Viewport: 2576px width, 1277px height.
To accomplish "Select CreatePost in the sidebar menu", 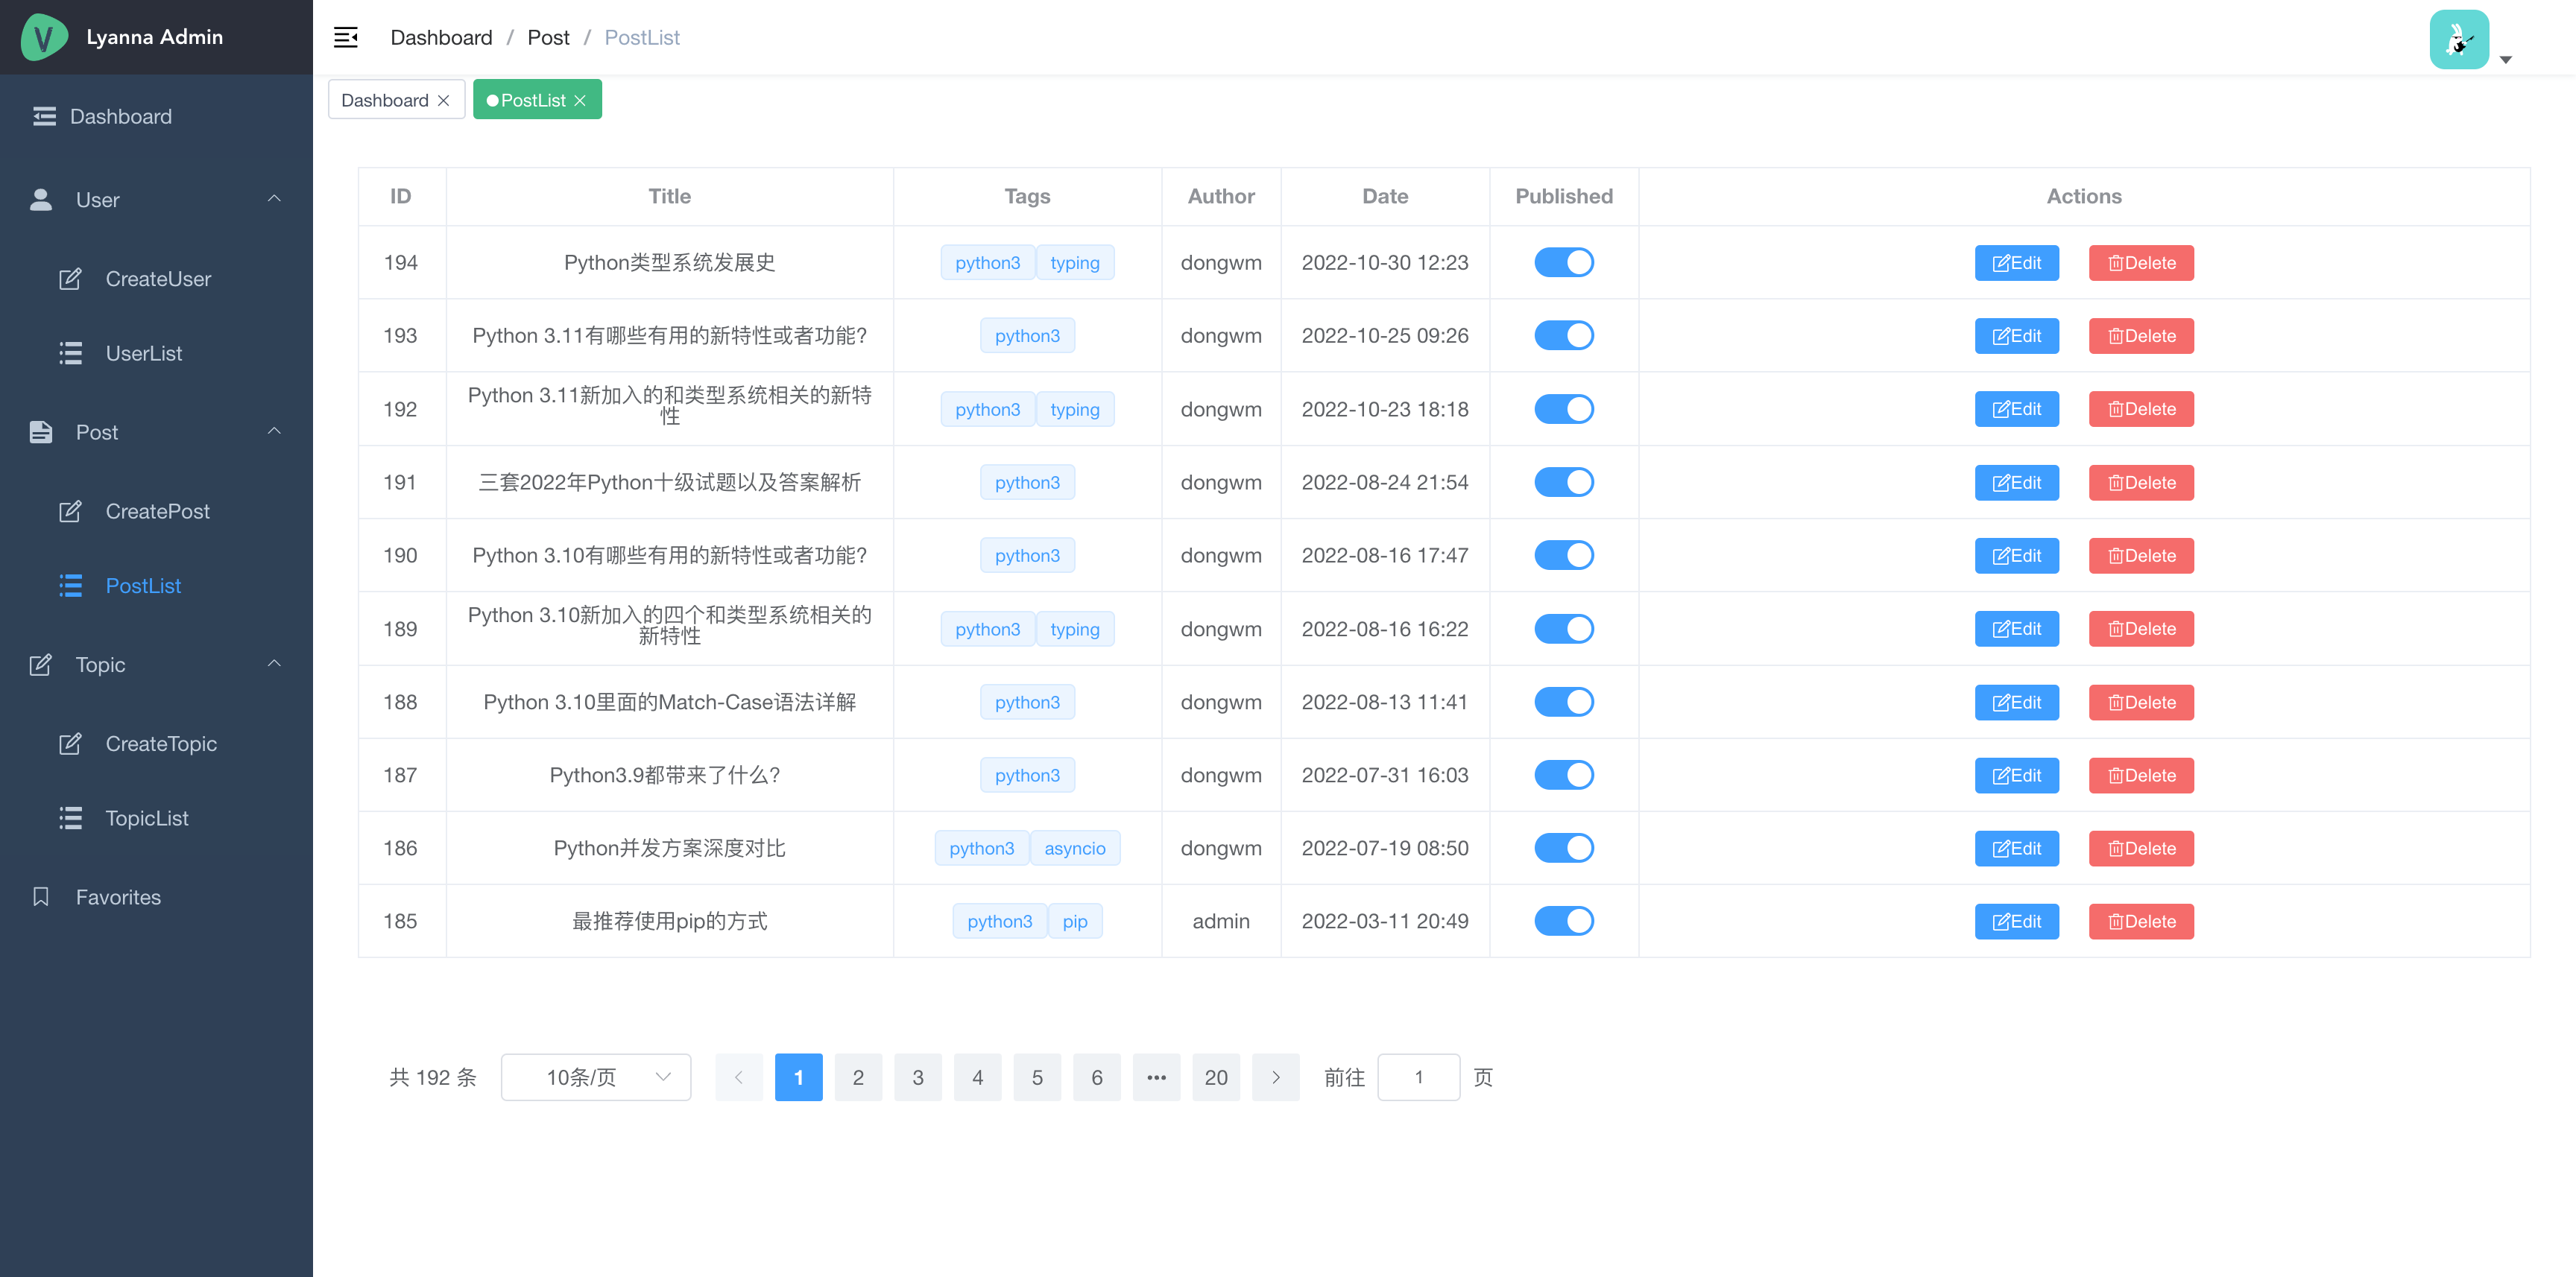I will [157, 510].
